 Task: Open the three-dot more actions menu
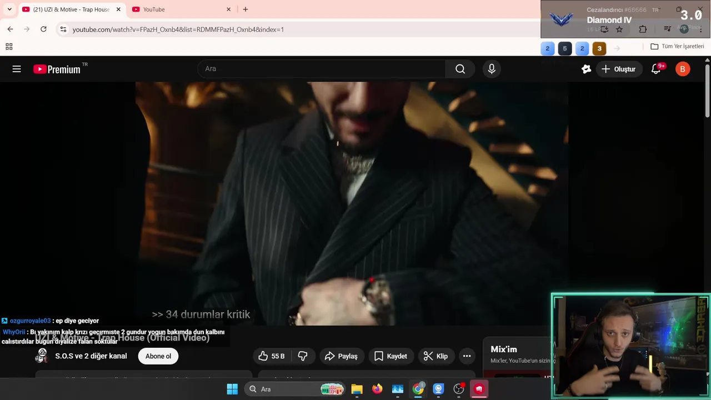coord(467,356)
